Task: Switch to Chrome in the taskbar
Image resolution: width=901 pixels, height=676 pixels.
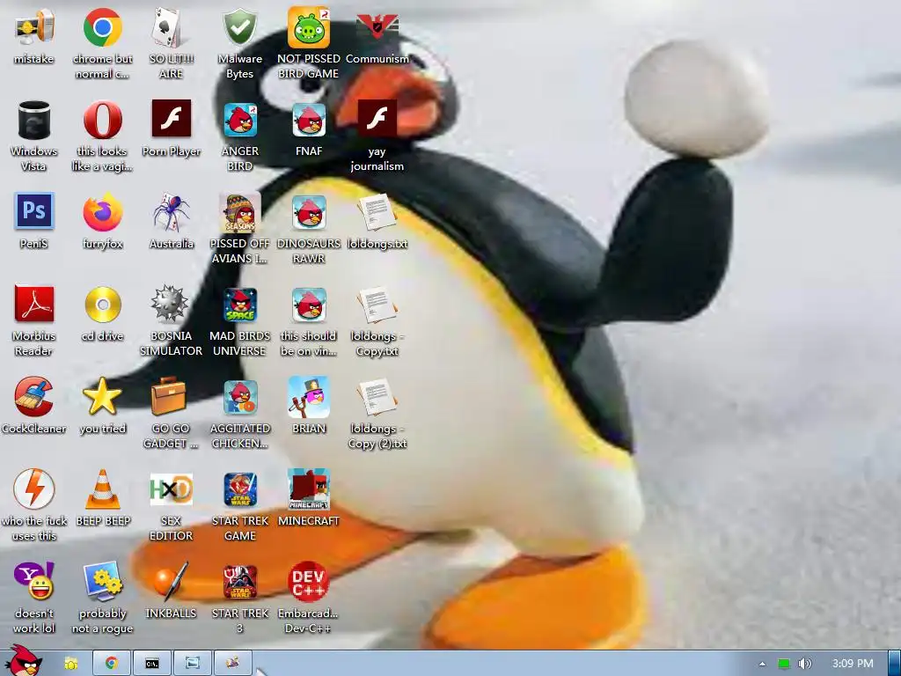Action: pyautogui.click(x=112, y=664)
